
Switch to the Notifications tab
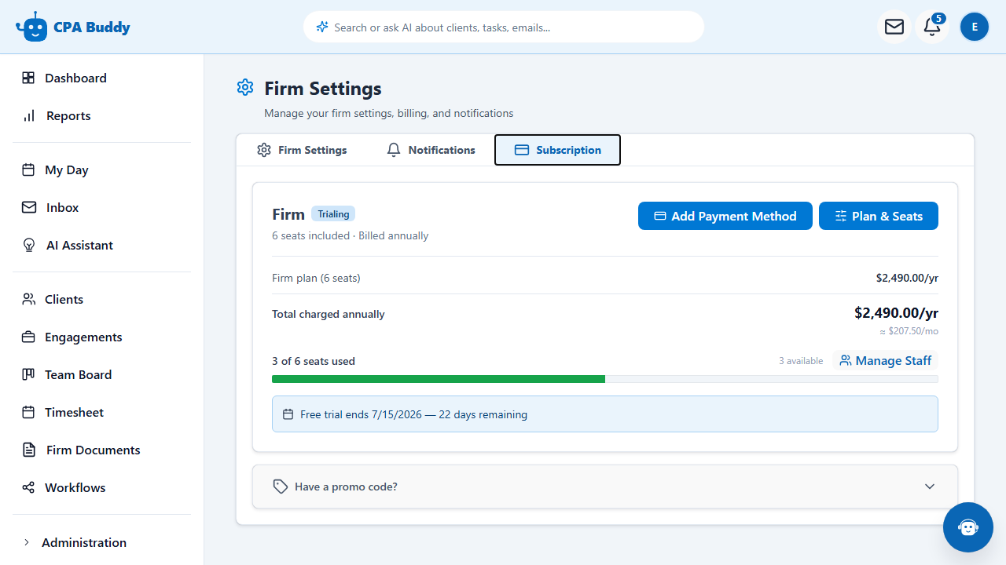click(x=431, y=150)
